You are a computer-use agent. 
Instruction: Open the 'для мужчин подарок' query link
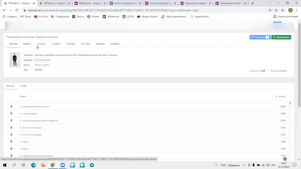pos(32,128)
